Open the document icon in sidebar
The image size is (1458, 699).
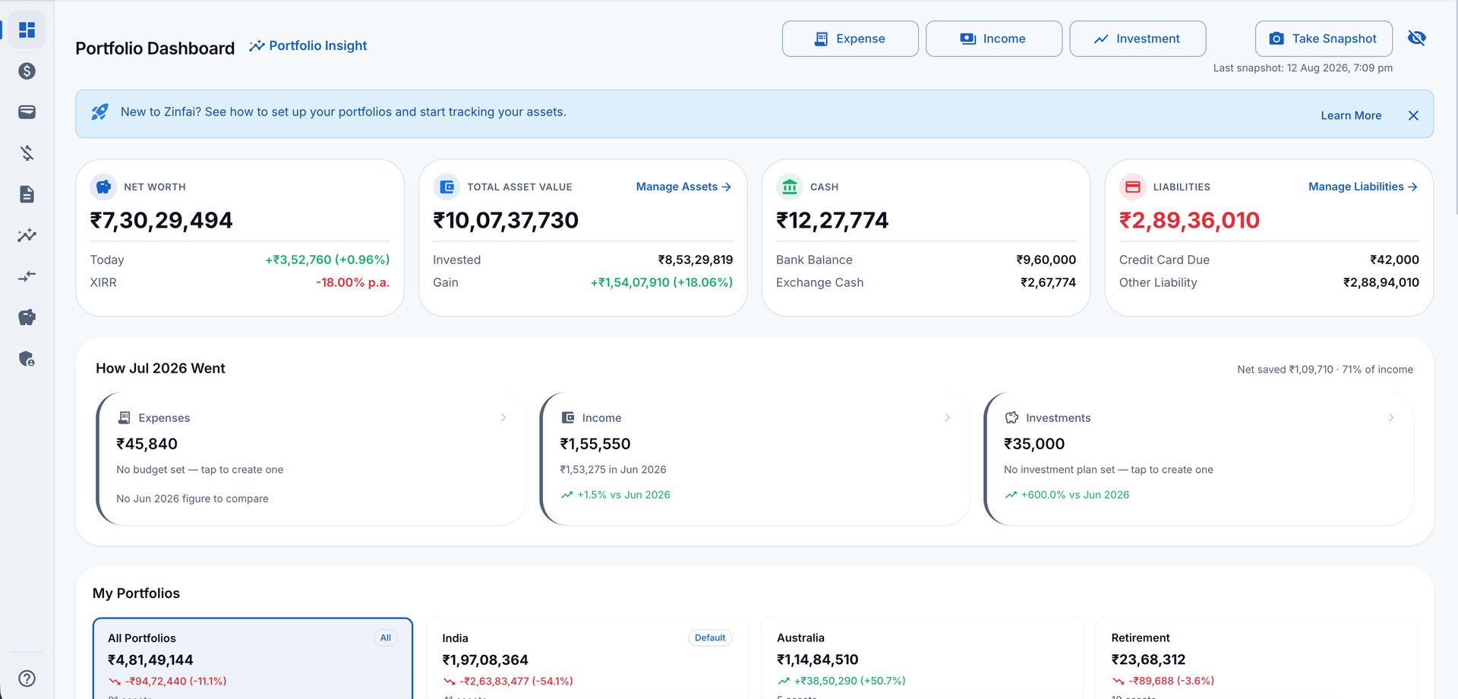pos(27,194)
